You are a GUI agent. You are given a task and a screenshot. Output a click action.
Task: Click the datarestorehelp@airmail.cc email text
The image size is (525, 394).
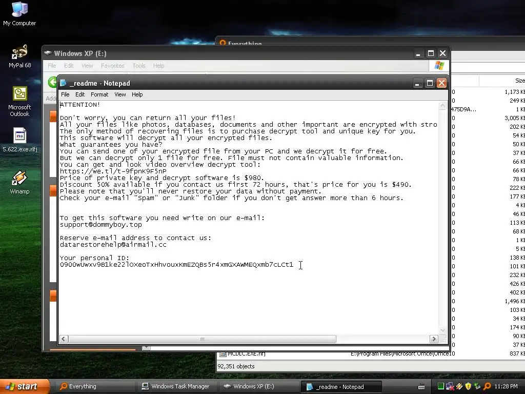(x=113, y=245)
